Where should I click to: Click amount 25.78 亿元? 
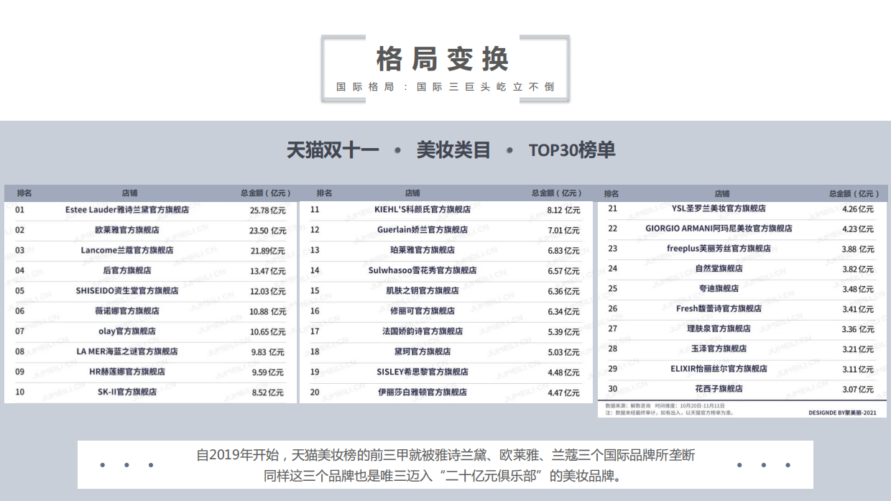[268, 211]
